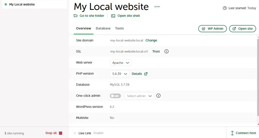Click the red Stop all square icon

coord(60,133)
